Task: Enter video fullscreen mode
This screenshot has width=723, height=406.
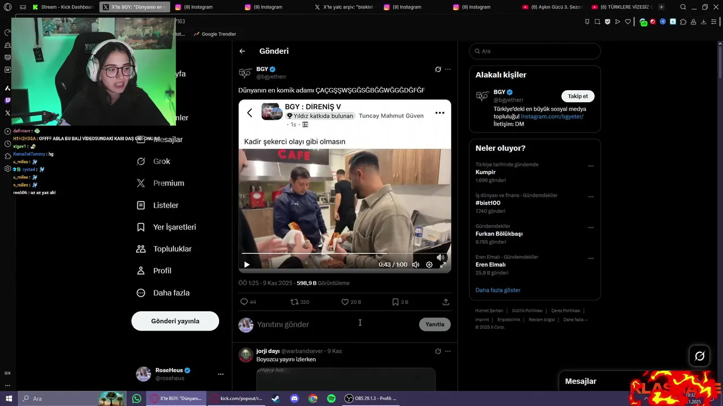Action: click(x=443, y=264)
